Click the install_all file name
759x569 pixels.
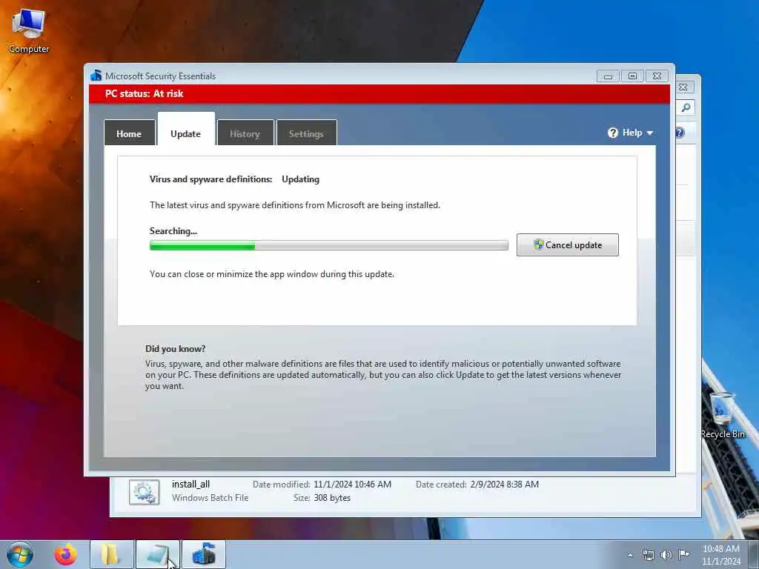pos(190,484)
